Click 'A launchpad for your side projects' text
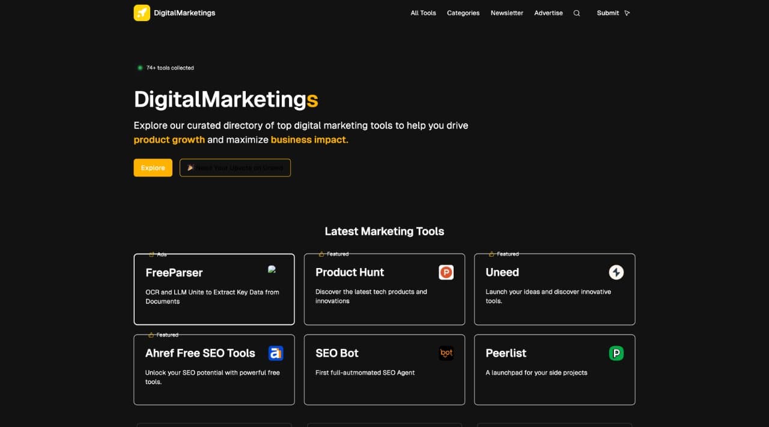The width and height of the screenshot is (769, 427). (x=536, y=372)
